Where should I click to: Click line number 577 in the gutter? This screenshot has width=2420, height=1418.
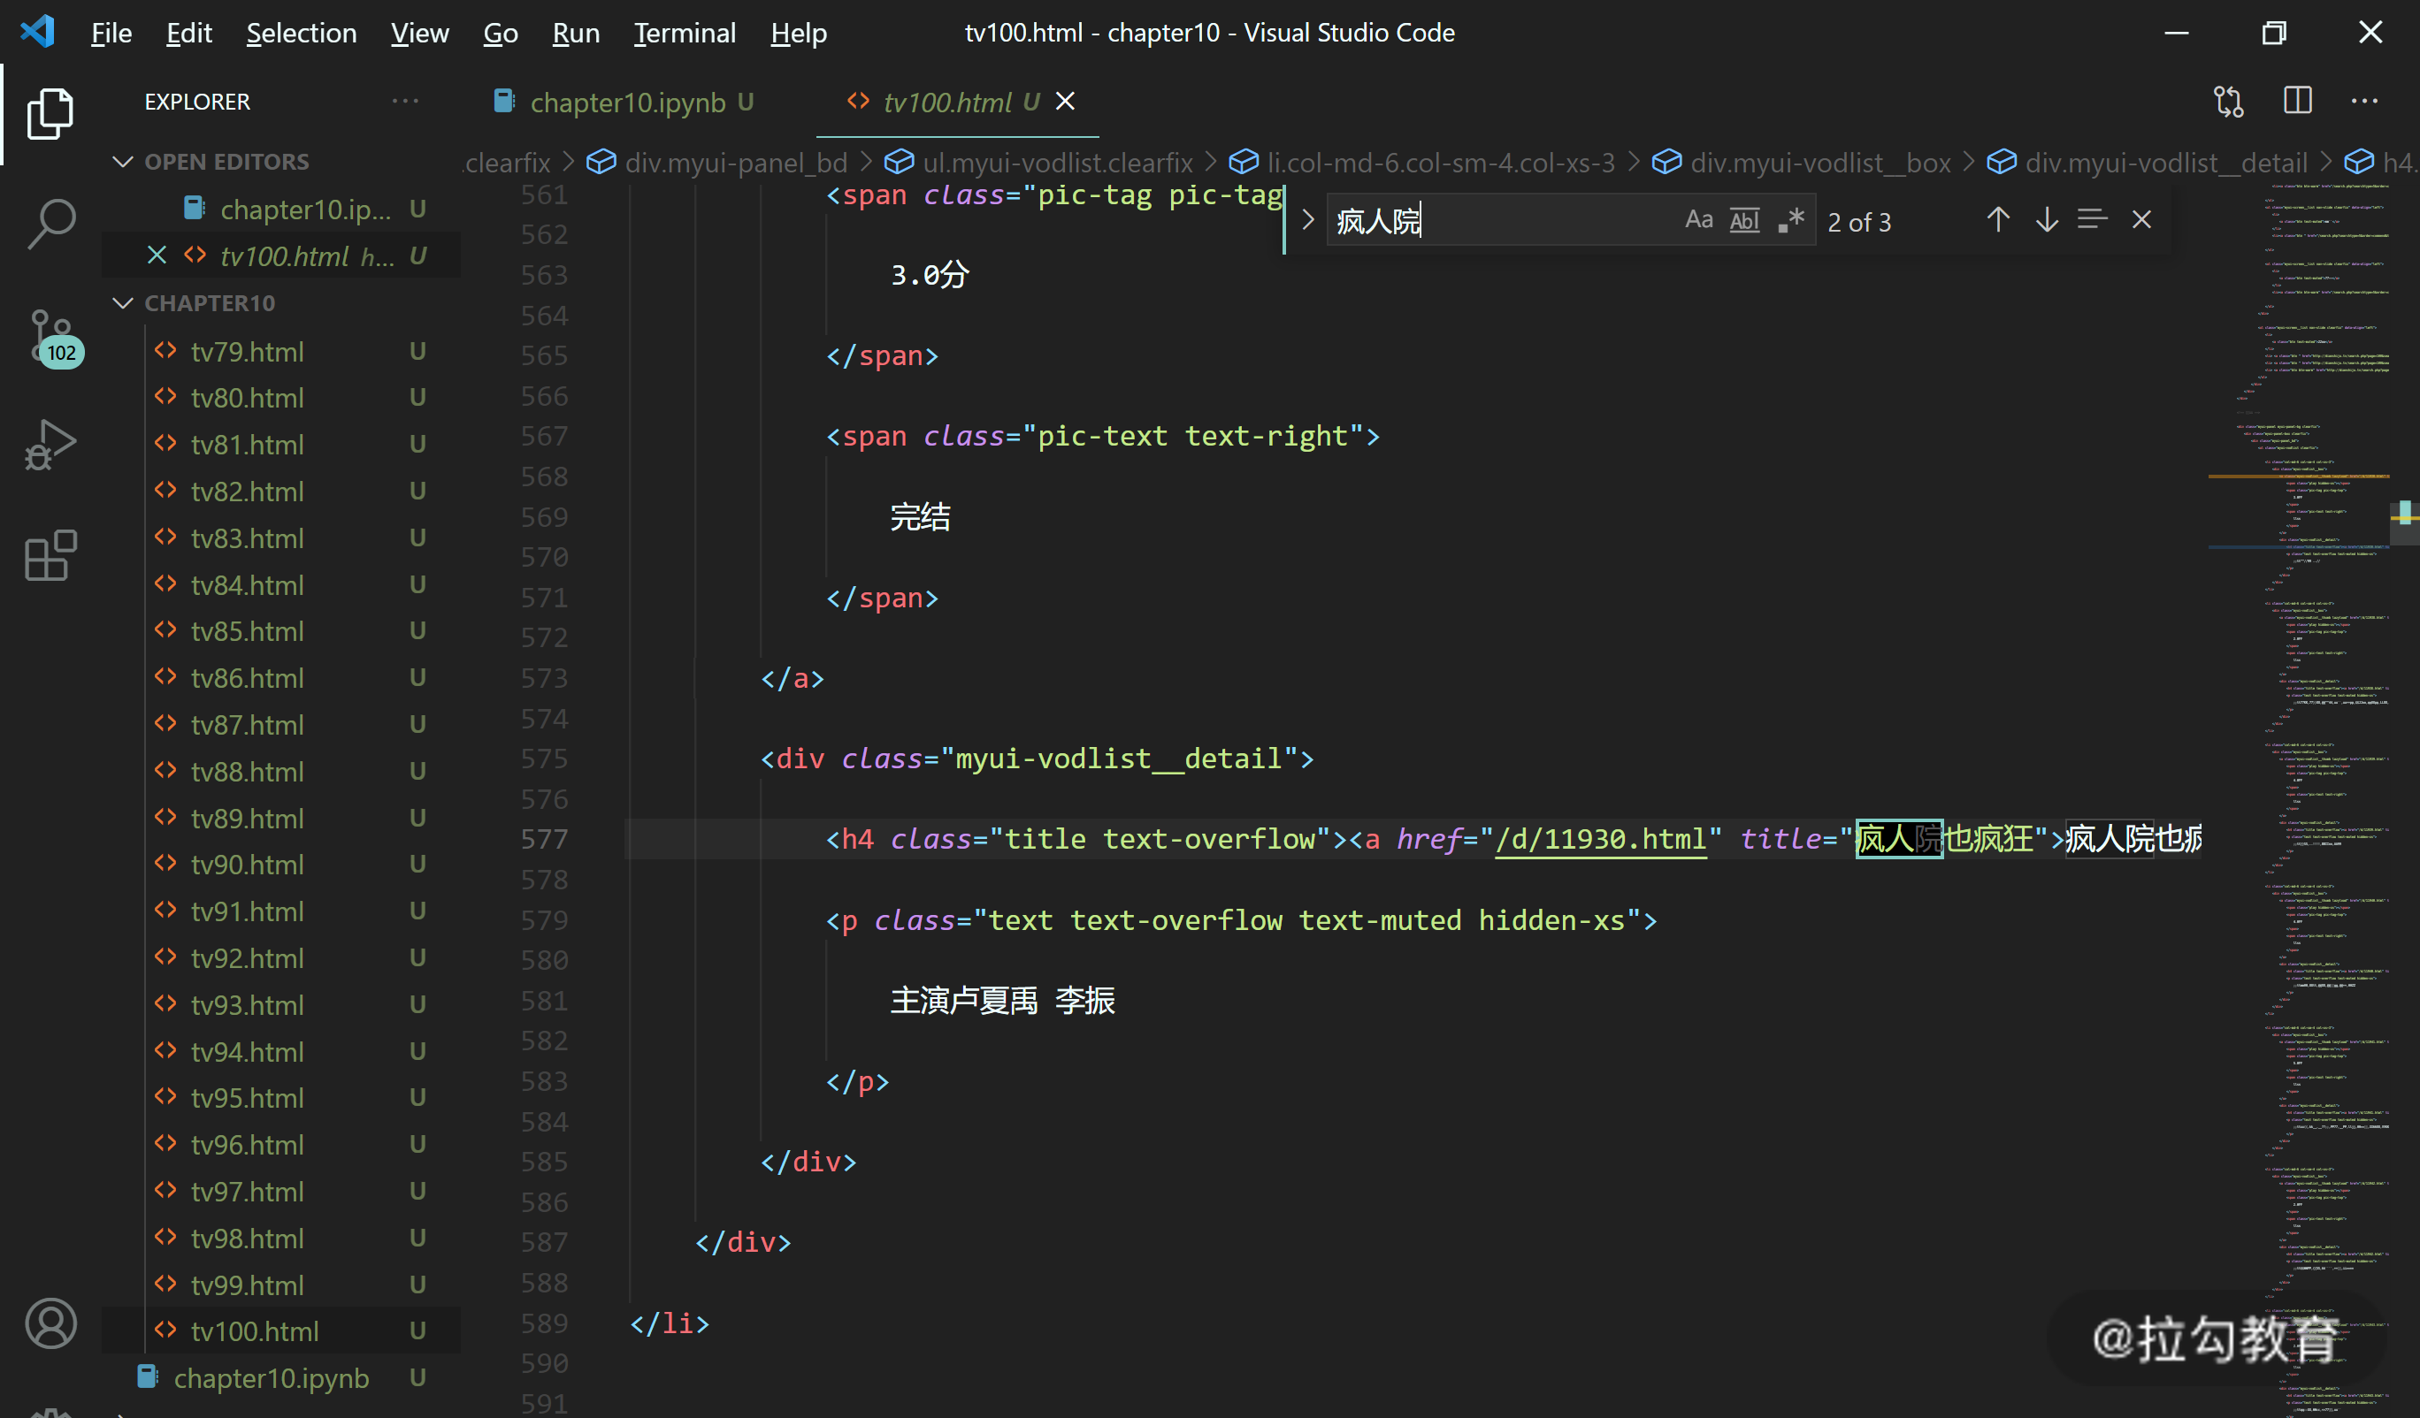click(x=544, y=839)
